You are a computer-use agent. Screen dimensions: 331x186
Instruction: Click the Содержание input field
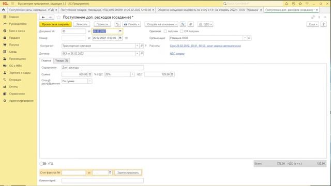point(102,68)
